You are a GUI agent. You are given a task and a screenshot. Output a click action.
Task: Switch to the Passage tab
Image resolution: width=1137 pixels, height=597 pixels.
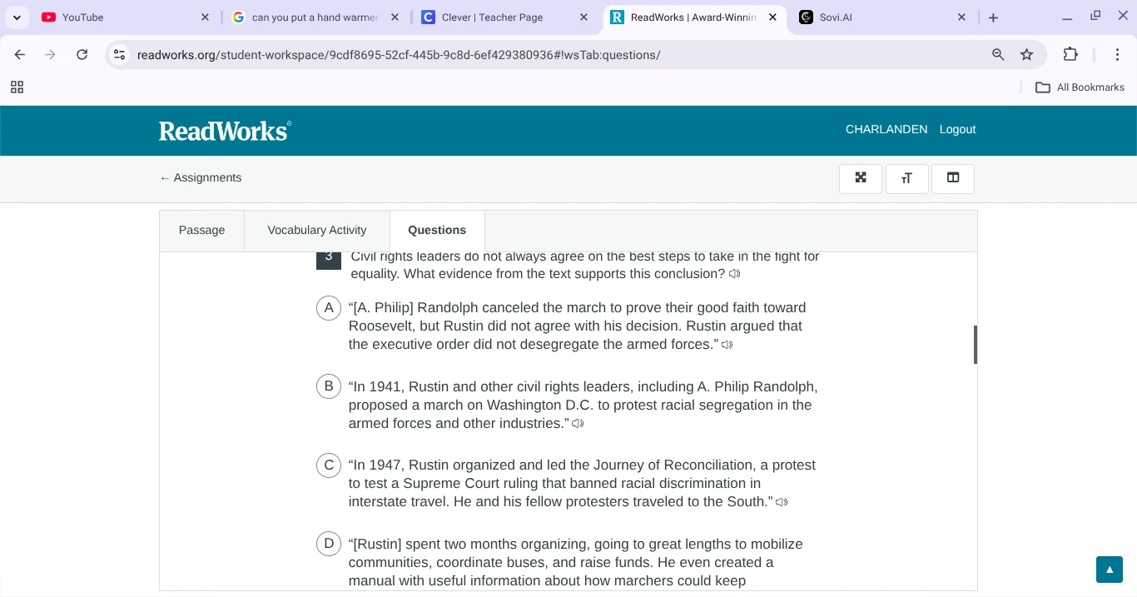(201, 231)
